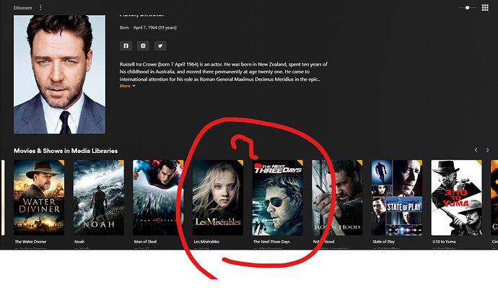Screen dimensions: 498x298
Task: Click The Water Diviner title text
Action: (30, 242)
